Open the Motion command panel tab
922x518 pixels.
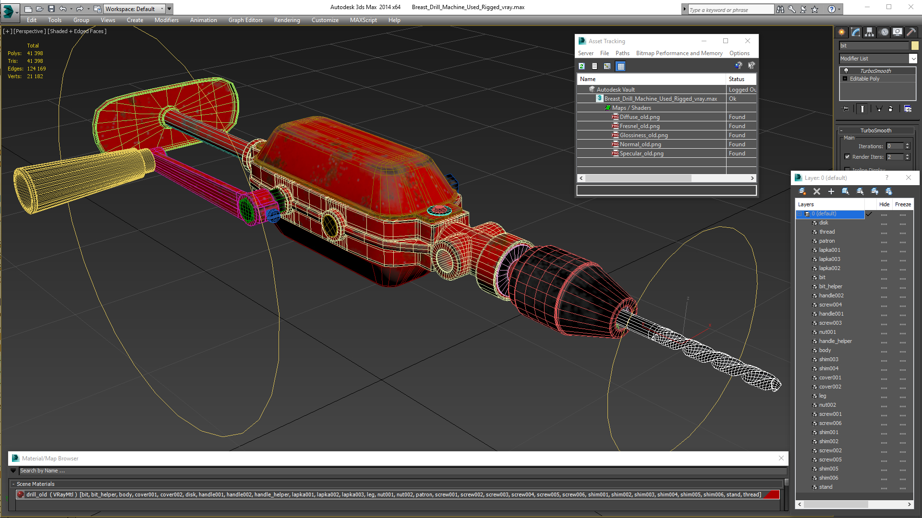(884, 32)
